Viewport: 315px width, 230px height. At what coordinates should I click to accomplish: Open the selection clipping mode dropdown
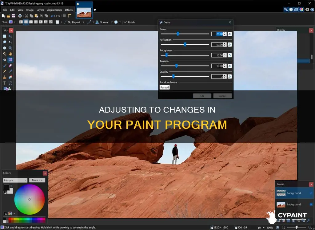pos(118,22)
